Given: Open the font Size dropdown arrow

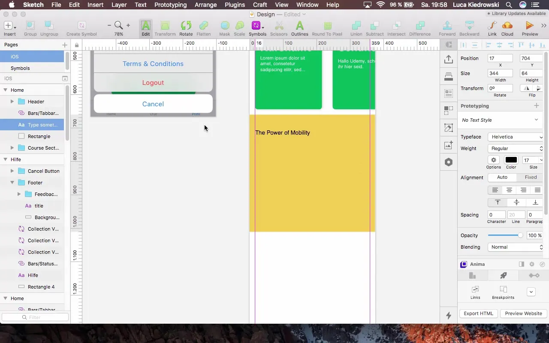Looking at the screenshot, I should pyautogui.click(x=541, y=160).
